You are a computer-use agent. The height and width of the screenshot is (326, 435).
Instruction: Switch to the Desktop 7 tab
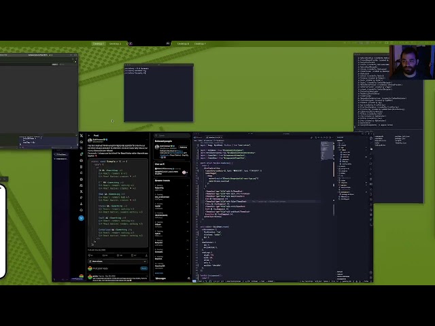pos(200,43)
